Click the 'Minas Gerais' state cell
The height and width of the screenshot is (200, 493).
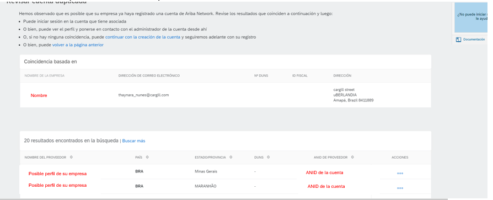[206, 171]
